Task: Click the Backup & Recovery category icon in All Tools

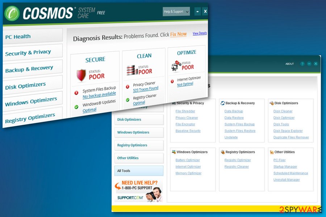Action: [x=222, y=103]
